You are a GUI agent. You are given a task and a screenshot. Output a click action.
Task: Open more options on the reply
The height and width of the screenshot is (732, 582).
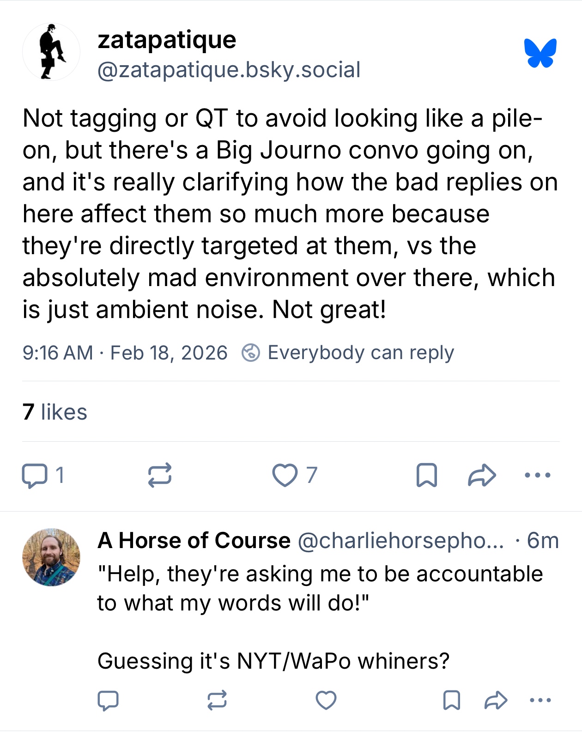coord(540,701)
